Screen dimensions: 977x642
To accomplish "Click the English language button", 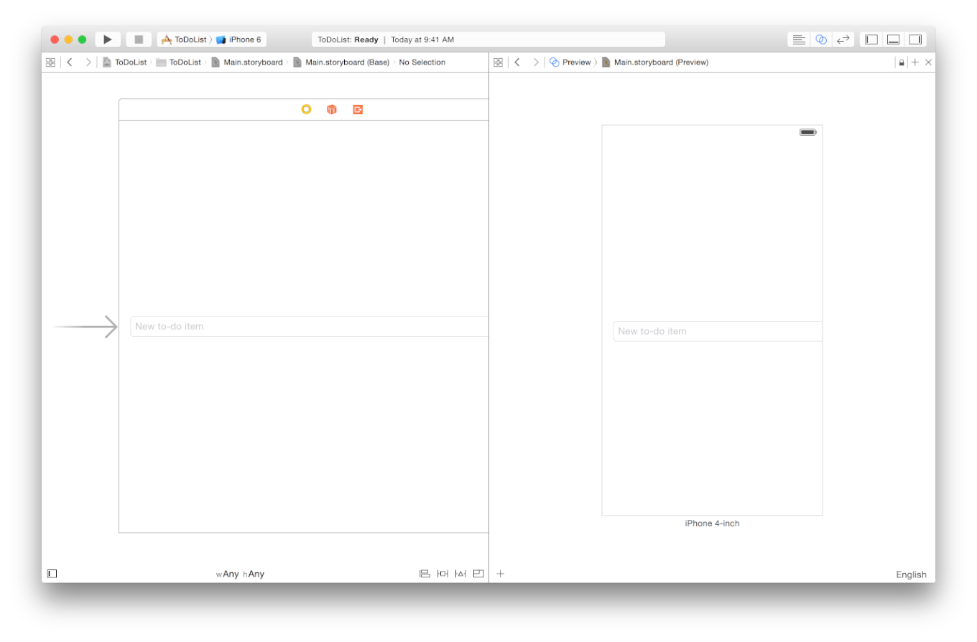I will click(910, 574).
